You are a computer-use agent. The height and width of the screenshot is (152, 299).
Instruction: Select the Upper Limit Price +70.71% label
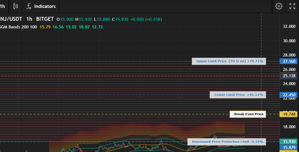tap(229, 61)
